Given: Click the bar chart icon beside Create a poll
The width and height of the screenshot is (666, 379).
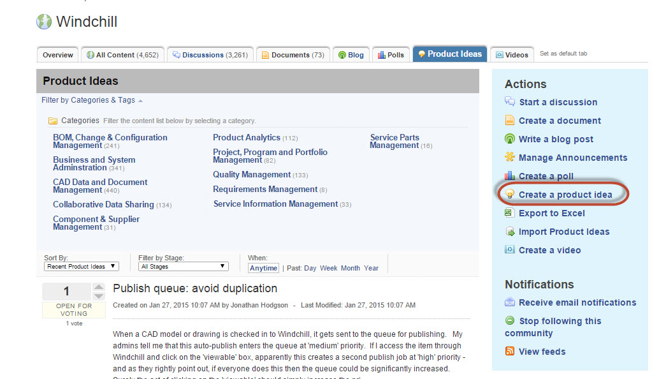Looking at the screenshot, I should point(510,175).
